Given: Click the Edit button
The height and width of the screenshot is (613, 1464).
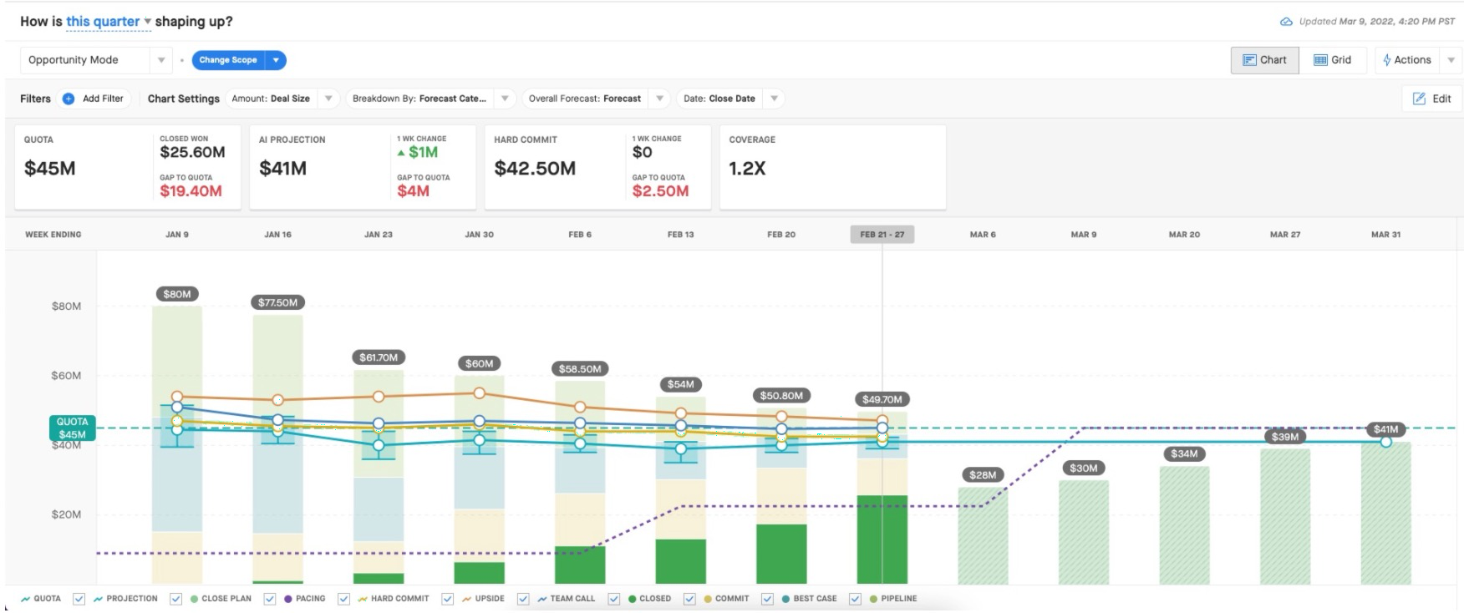Looking at the screenshot, I should coord(1432,99).
